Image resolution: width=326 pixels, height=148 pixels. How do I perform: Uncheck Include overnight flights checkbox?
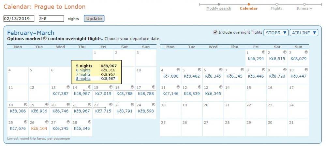[215, 32]
